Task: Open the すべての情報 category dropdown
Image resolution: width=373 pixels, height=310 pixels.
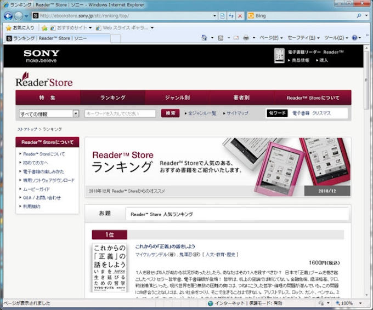Action: pos(49,113)
